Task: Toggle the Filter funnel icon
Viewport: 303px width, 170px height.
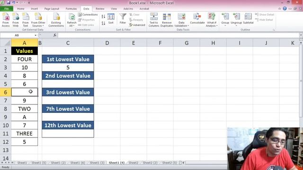Action: click(x=123, y=19)
